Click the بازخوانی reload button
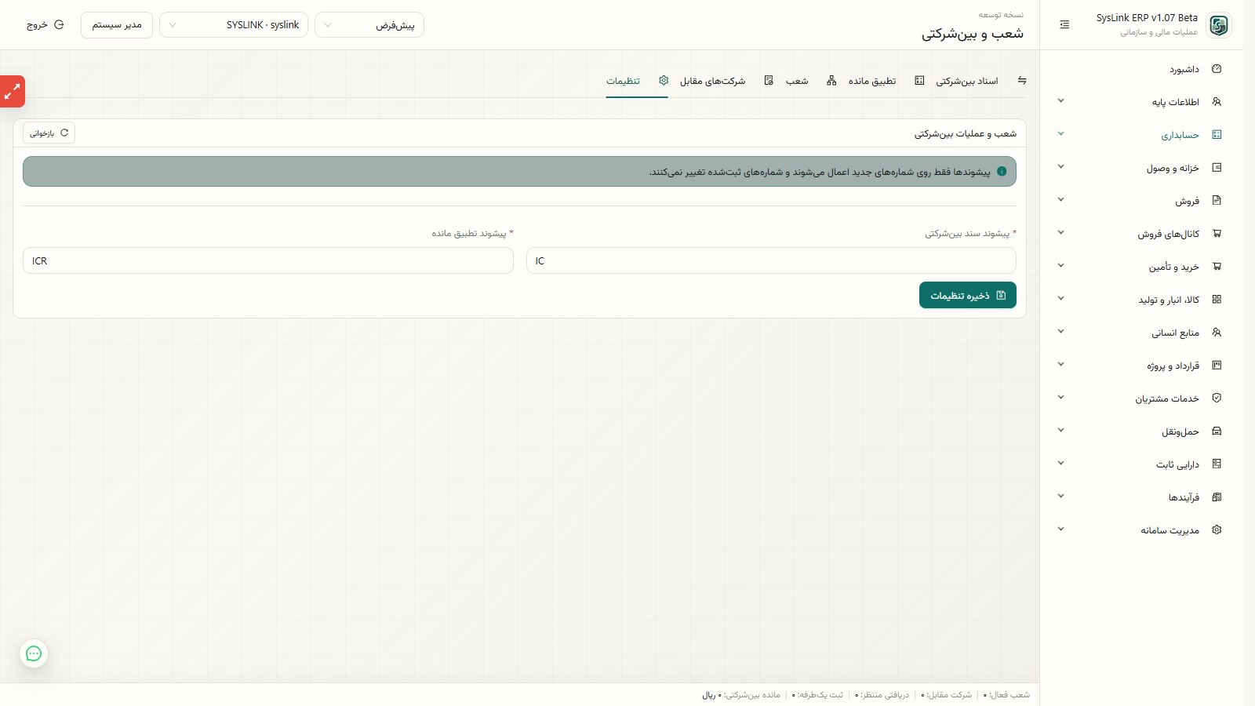This screenshot has height=706, width=1255. 49,133
